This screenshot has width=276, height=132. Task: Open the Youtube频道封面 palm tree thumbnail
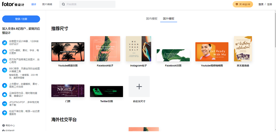point(68,52)
